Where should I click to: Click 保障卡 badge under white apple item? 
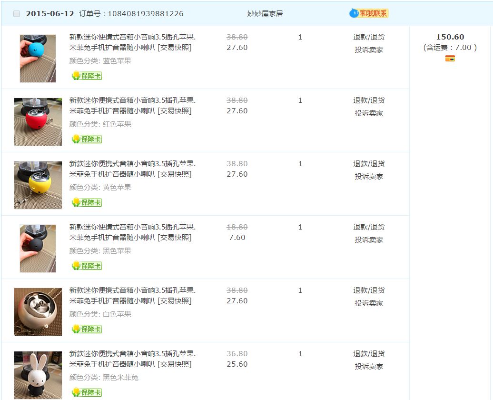87,329
